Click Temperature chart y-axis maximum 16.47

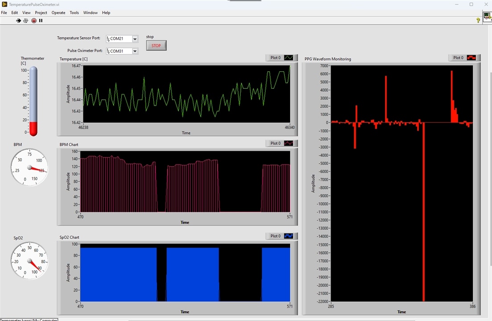(x=76, y=66)
